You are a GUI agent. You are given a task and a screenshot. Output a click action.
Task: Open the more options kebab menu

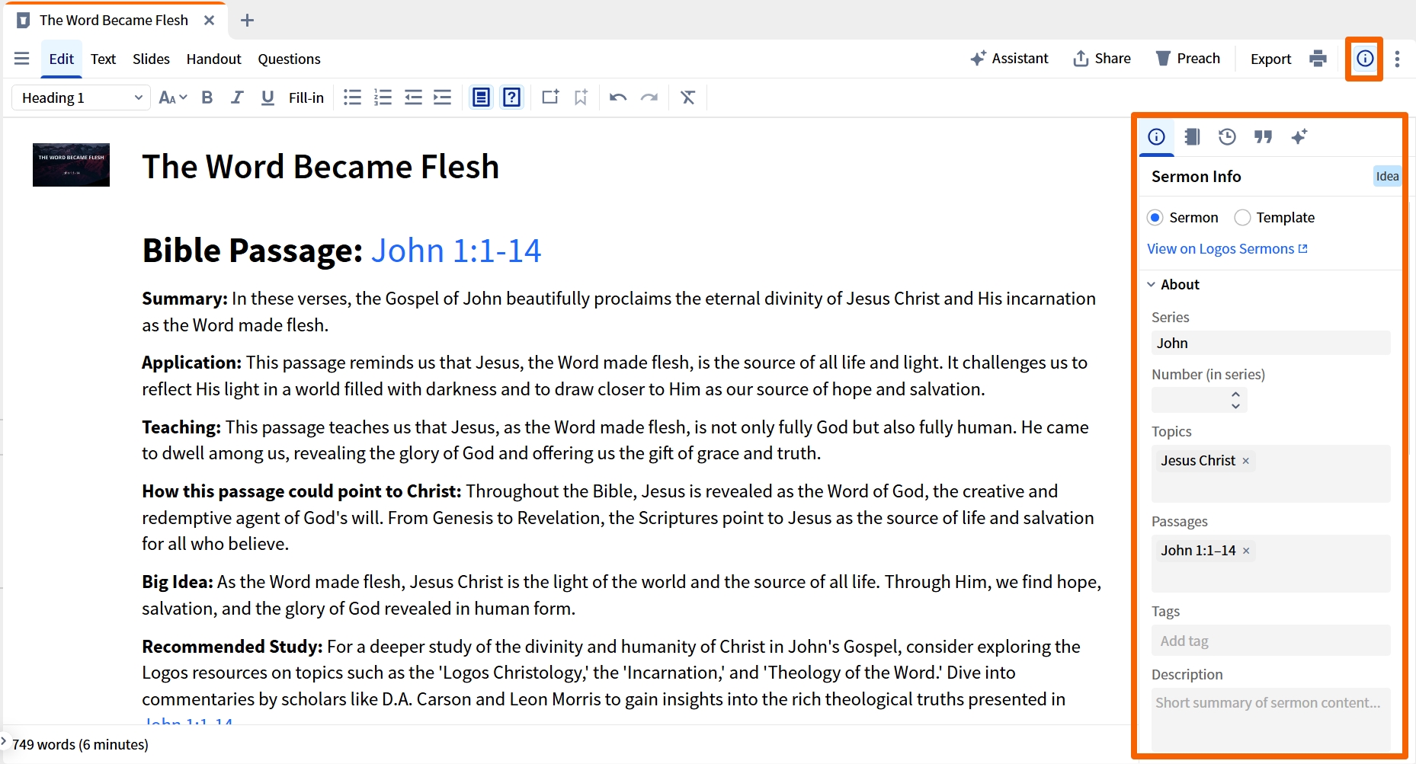tap(1397, 59)
